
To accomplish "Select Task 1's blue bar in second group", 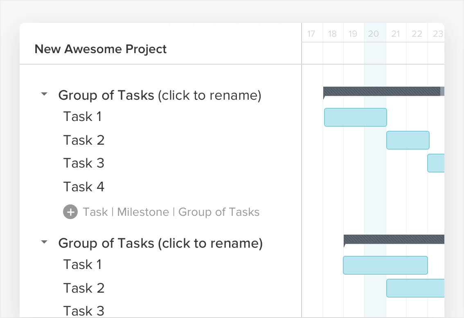I will [x=385, y=265].
